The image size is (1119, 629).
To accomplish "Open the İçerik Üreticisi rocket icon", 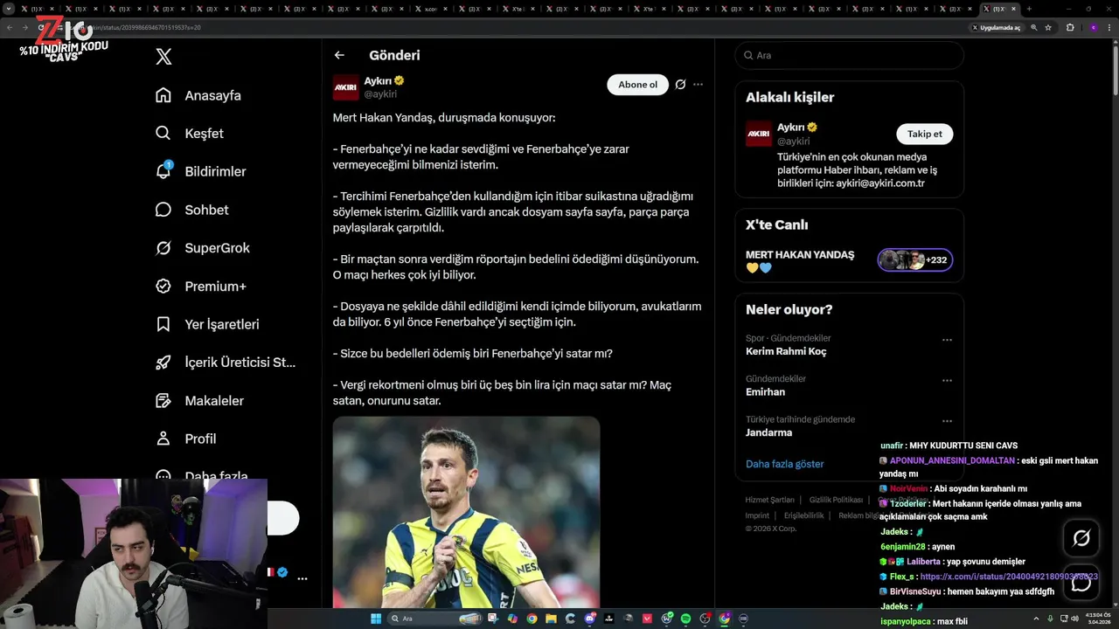I will coord(163,363).
